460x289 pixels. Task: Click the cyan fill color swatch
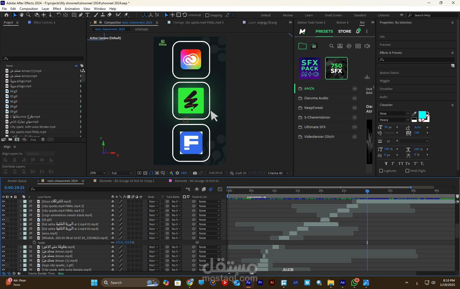click(422, 115)
